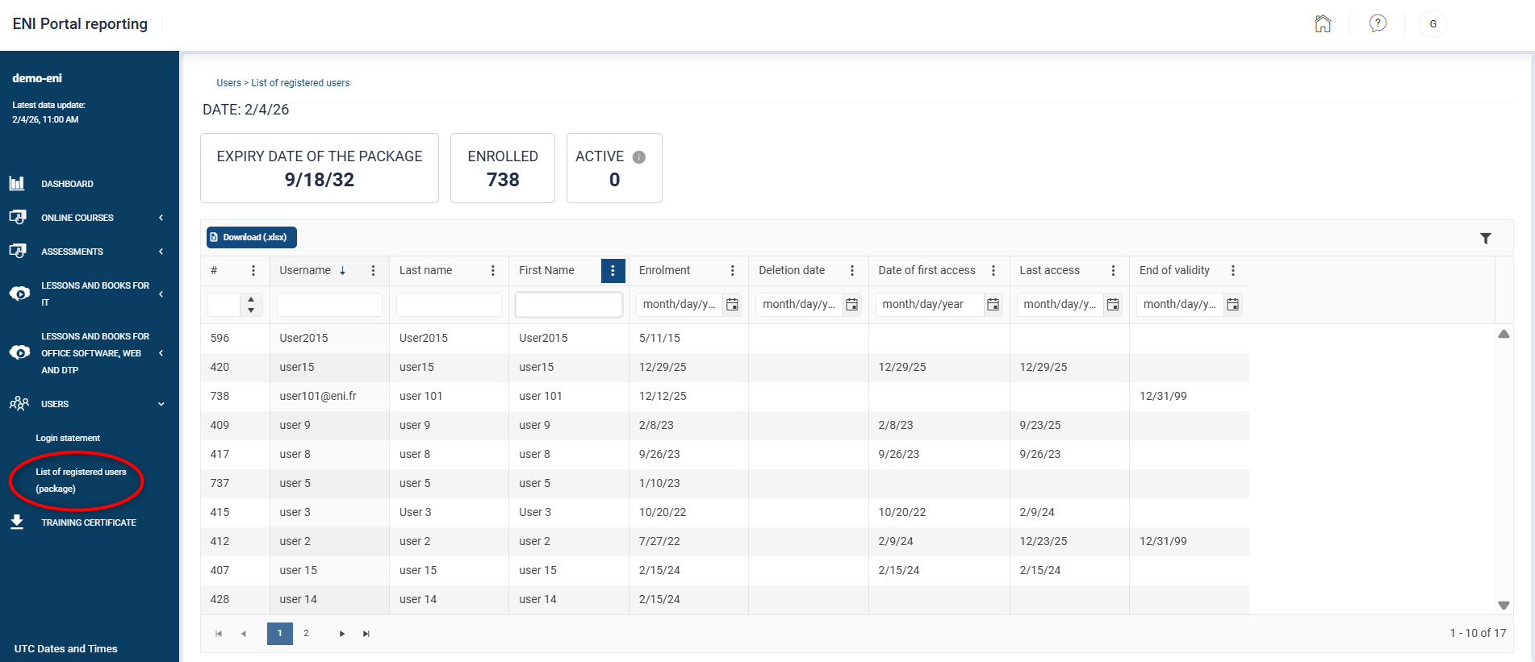The height and width of the screenshot is (662, 1535).
Task: Go to page 2 of results
Action: coord(306,634)
